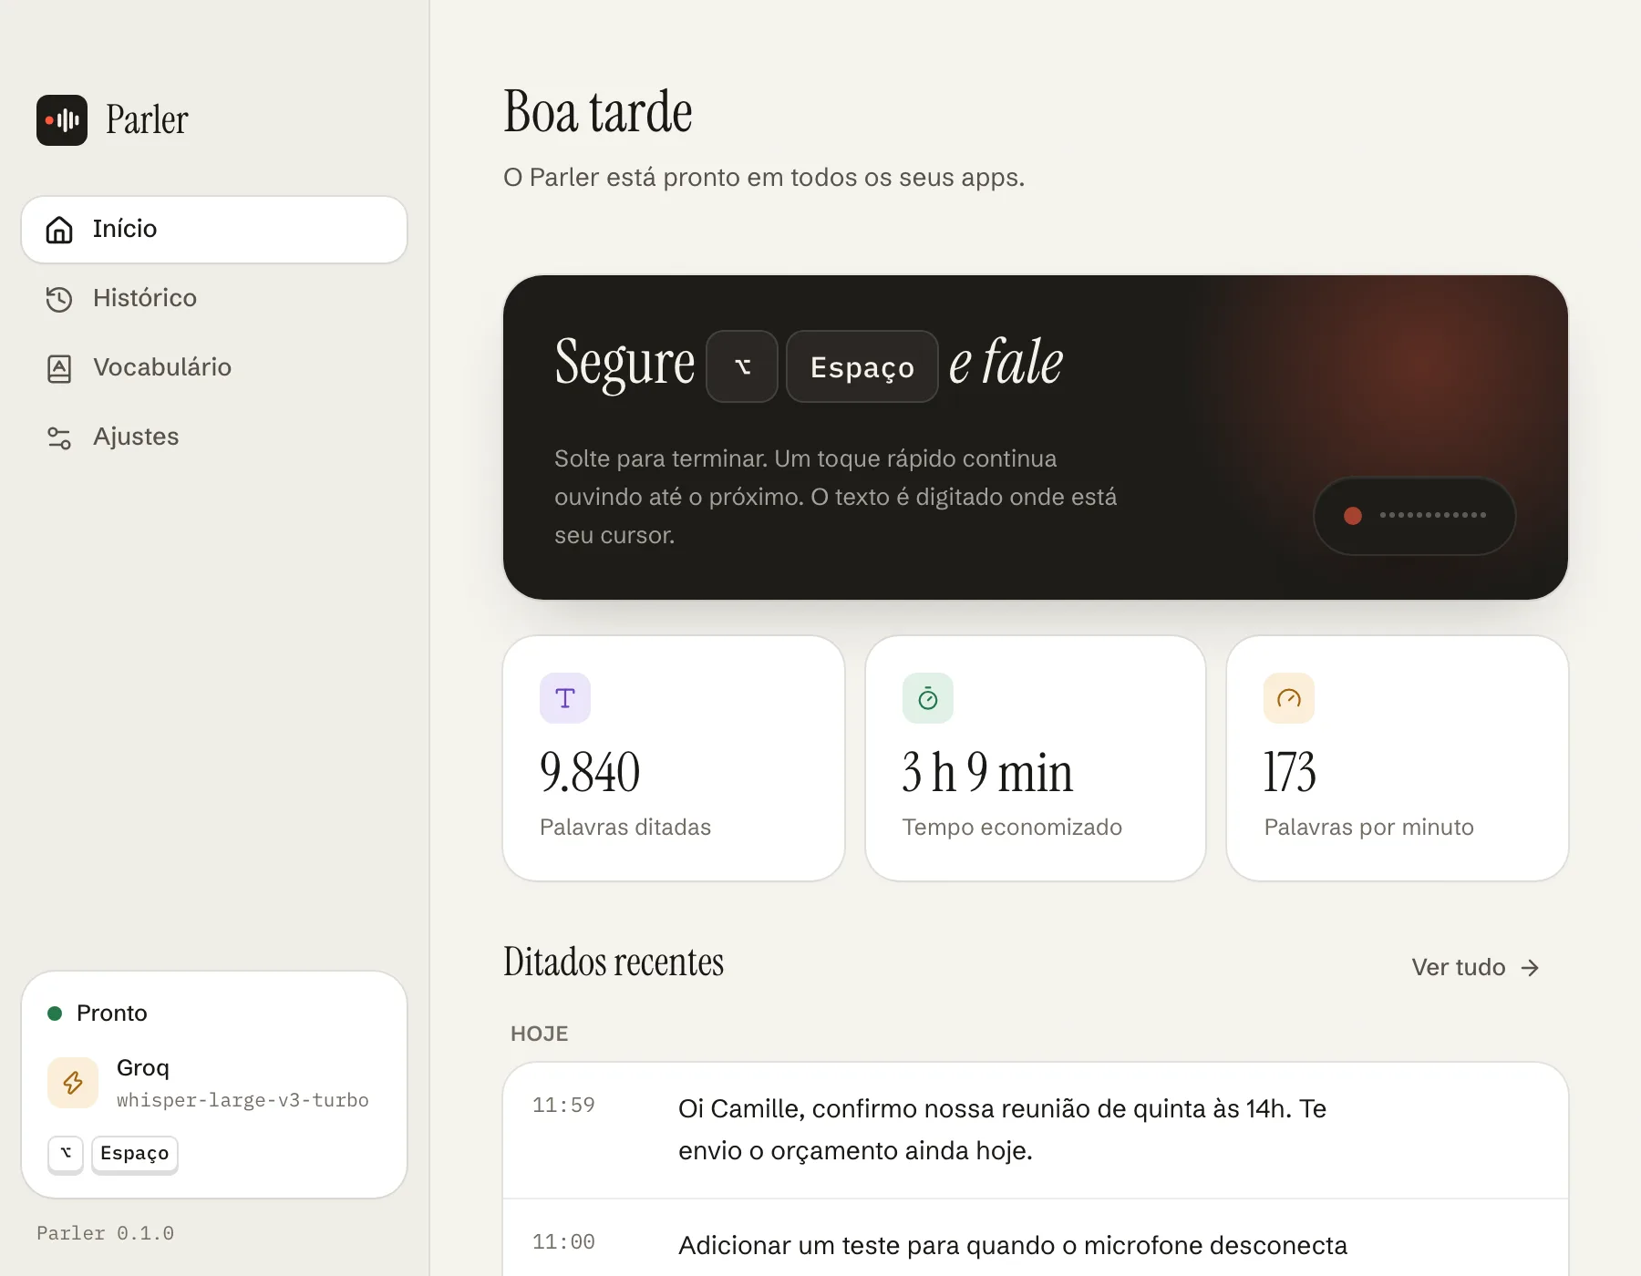Click the Espaço key in hero banner
This screenshot has width=1641, height=1276.
862,366
